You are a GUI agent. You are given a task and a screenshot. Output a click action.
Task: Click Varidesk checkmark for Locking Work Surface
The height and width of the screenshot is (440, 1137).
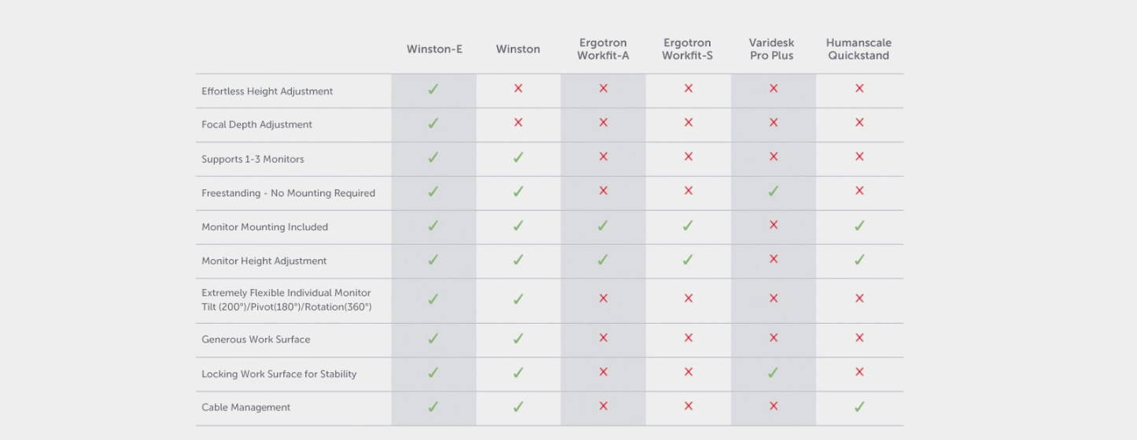coord(773,372)
